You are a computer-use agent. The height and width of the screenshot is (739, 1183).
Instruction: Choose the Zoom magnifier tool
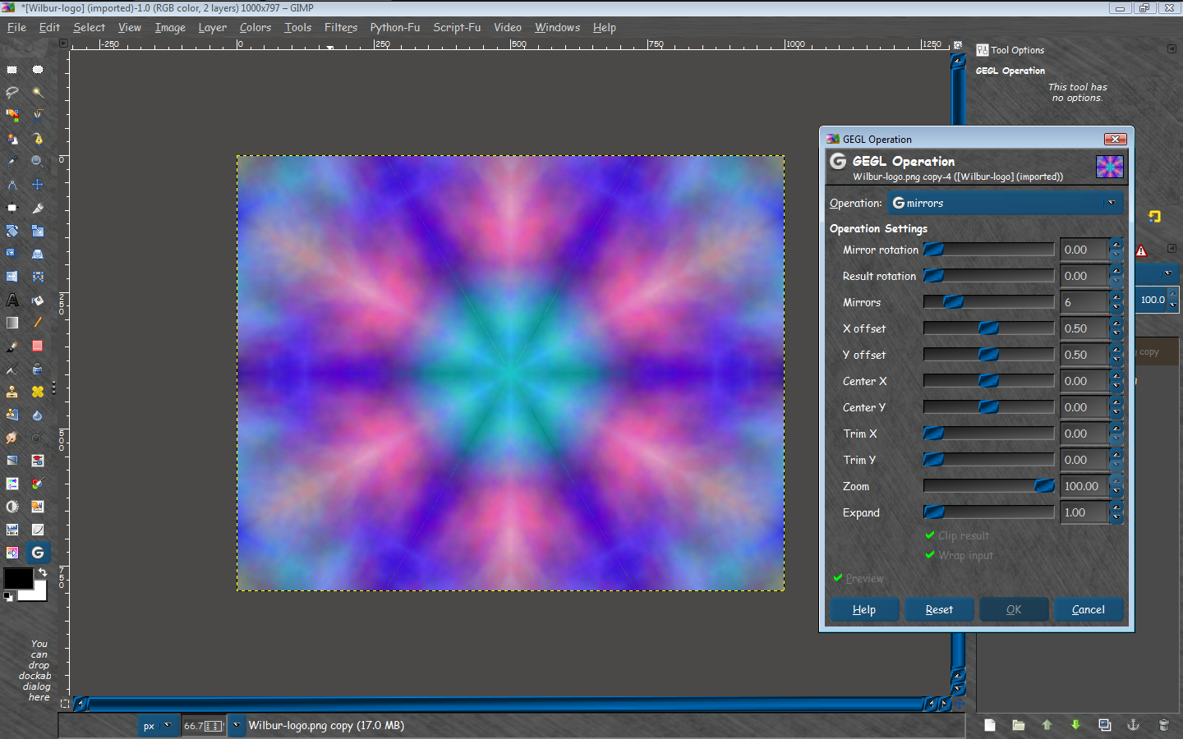point(38,162)
